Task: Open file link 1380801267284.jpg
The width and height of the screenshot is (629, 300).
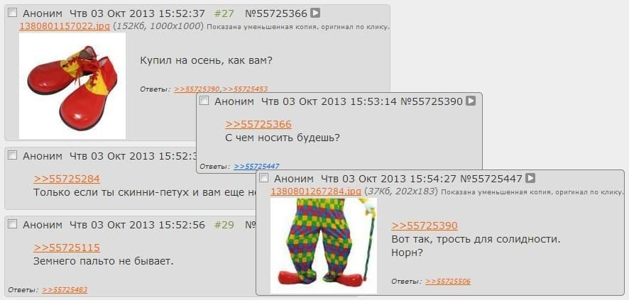Action: pos(316,191)
